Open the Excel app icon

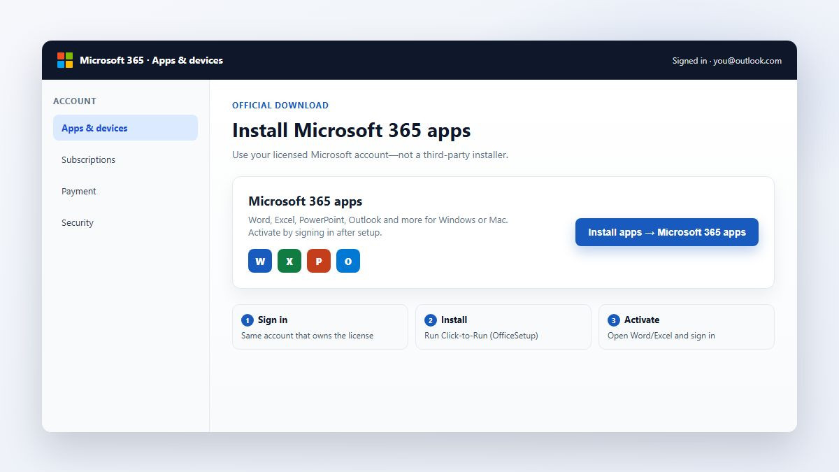289,261
